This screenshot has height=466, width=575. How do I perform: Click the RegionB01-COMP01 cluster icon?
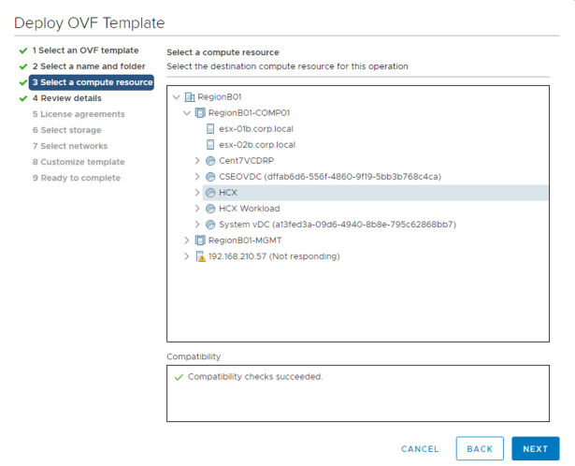(200, 112)
